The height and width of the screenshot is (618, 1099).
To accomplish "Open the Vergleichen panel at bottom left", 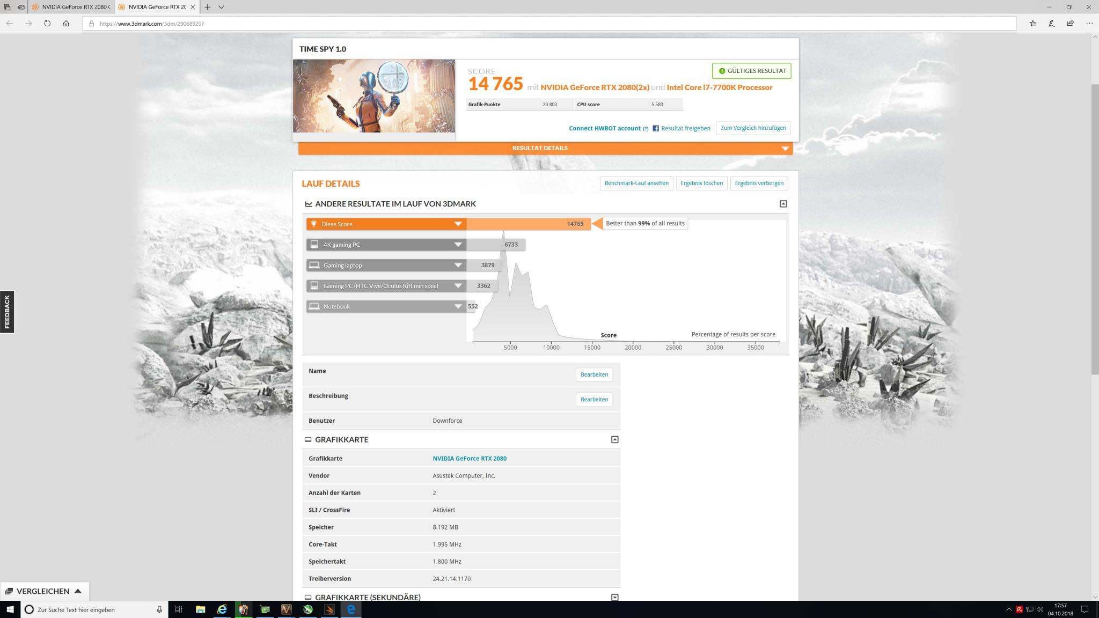I will (44, 591).
